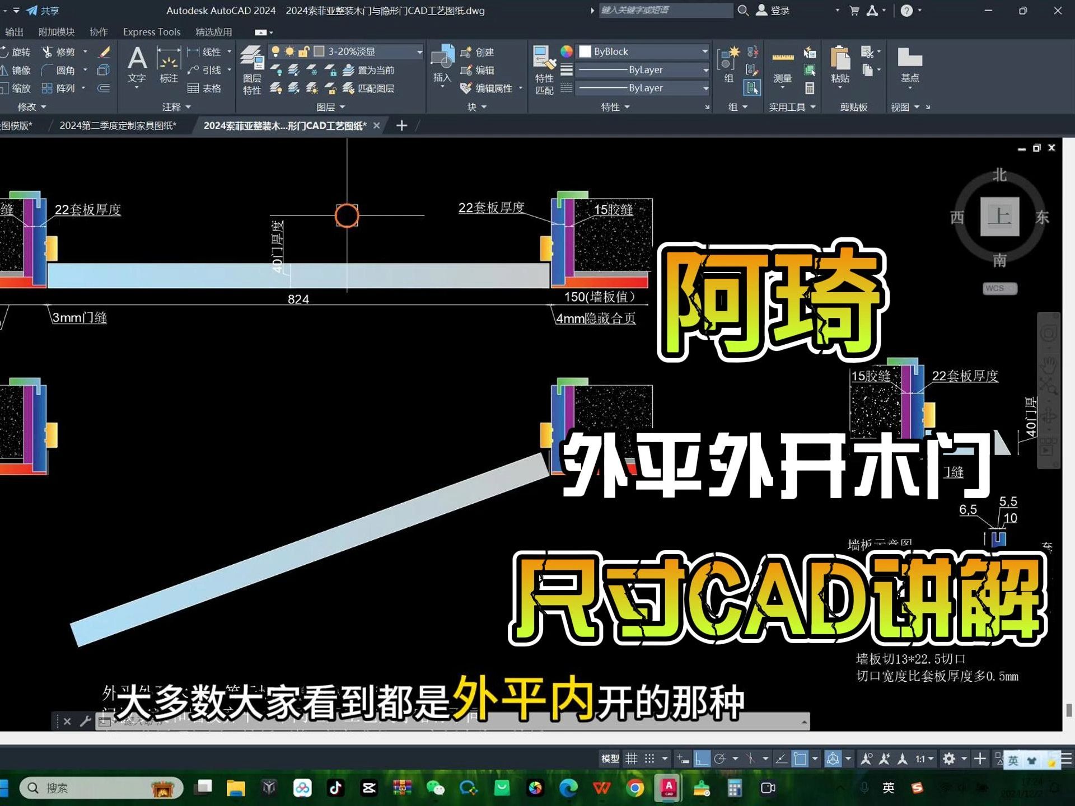
Task: Select the 缩放 (Scale) tool
Action: pyautogui.click(x=16, y=88)
